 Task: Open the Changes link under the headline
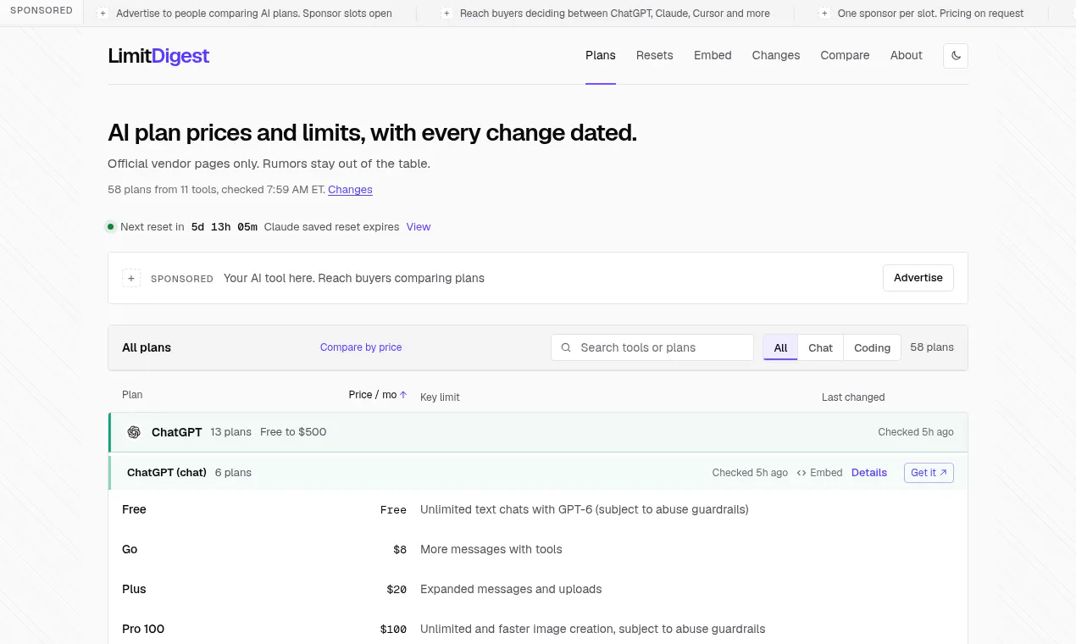350,190
